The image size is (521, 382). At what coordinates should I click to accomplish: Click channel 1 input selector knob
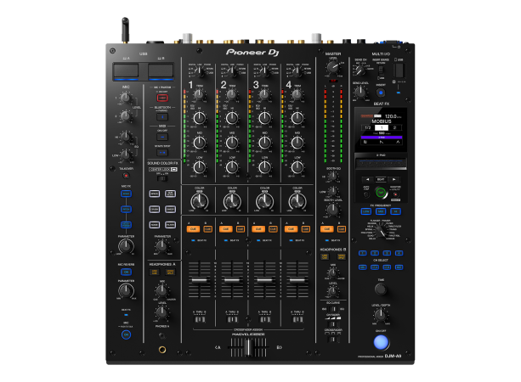[x=200, y=70]
